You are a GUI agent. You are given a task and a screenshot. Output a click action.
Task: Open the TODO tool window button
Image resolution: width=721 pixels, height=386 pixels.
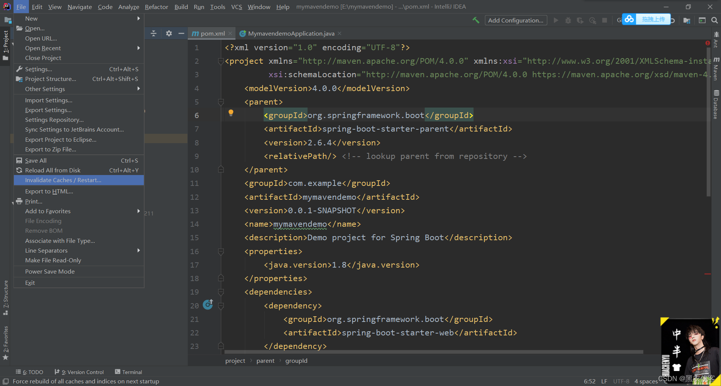(x=29, y=372)
